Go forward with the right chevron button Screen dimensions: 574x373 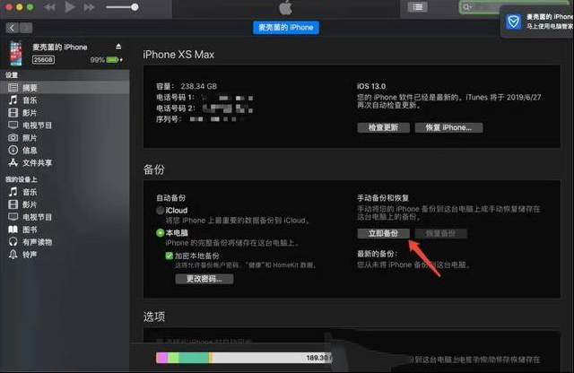click(x=26, y=28)
